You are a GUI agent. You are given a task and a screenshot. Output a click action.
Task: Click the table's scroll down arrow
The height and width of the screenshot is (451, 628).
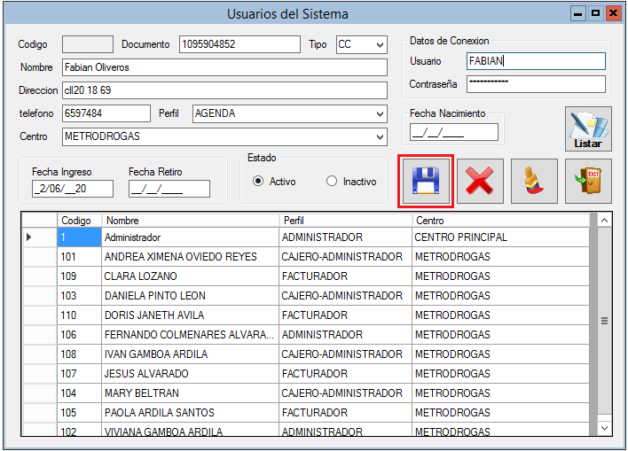[x=605, y=427]
